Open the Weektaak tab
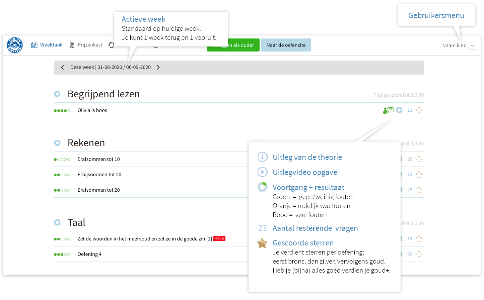The height and width of the screenshot is (300, 484). (x=47, y=45)
